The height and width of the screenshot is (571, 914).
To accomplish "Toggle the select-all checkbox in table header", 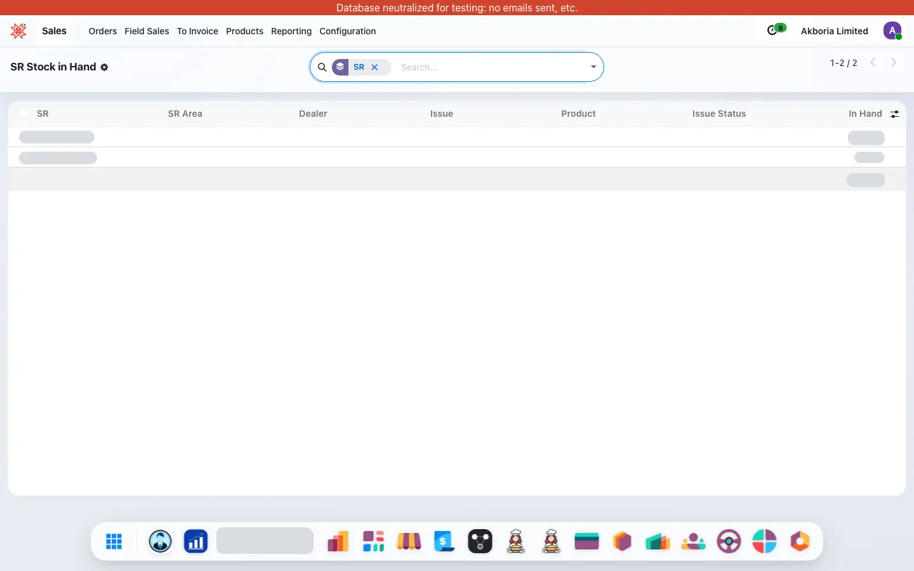I will click(23, 114).
